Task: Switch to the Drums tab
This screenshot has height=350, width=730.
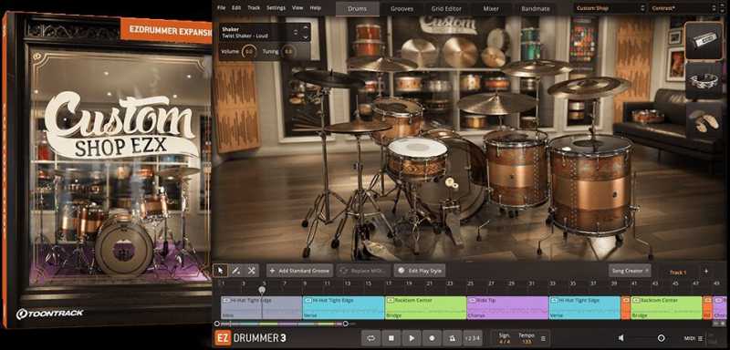Action: [357, 8]
